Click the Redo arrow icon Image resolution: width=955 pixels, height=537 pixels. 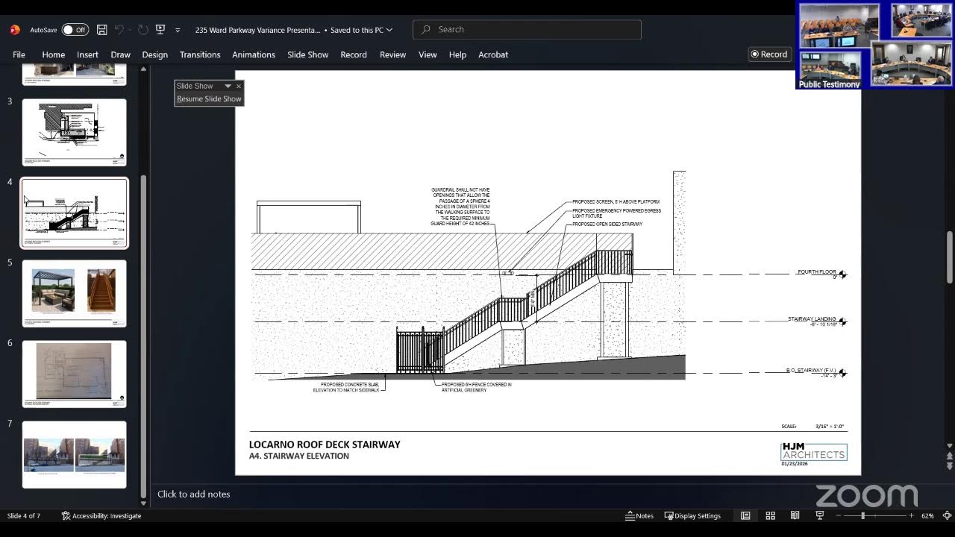(x=143, y=30)
